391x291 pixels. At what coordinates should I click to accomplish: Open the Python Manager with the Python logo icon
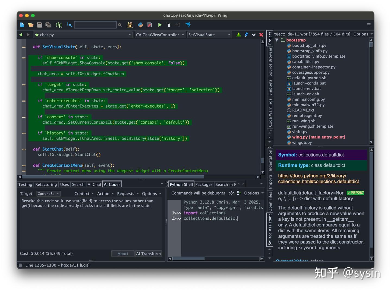141,25
